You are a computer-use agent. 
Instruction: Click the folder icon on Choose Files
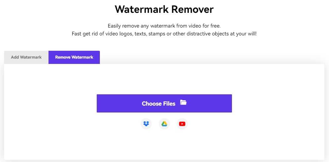pyautogui.click(x=183, y=102)
